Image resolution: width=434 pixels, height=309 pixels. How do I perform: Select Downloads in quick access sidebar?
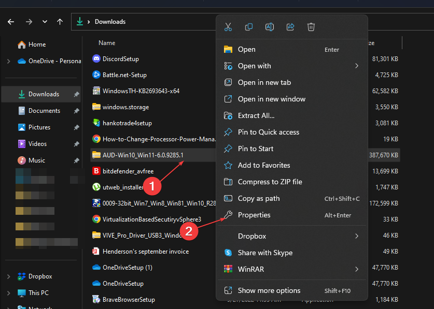click(x=41, y=94)
